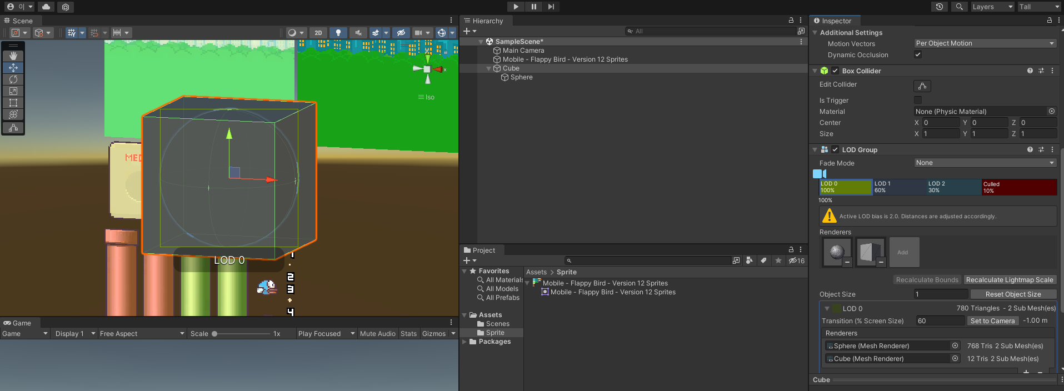
Task: Disable the Box Collider component checkbox
Action: pos(835,71)
